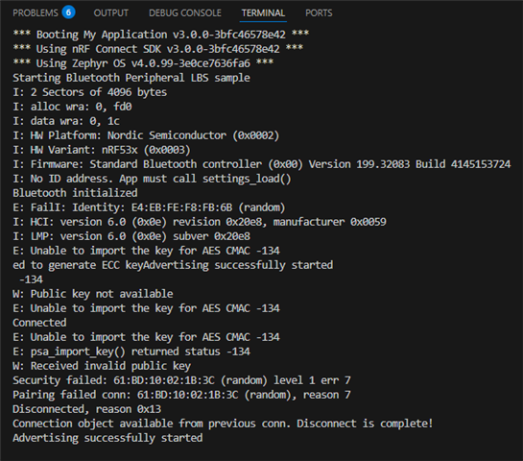
Task: Click the 'HW Platform: Nordic Semiconductor' line
Action: [146, 135]
